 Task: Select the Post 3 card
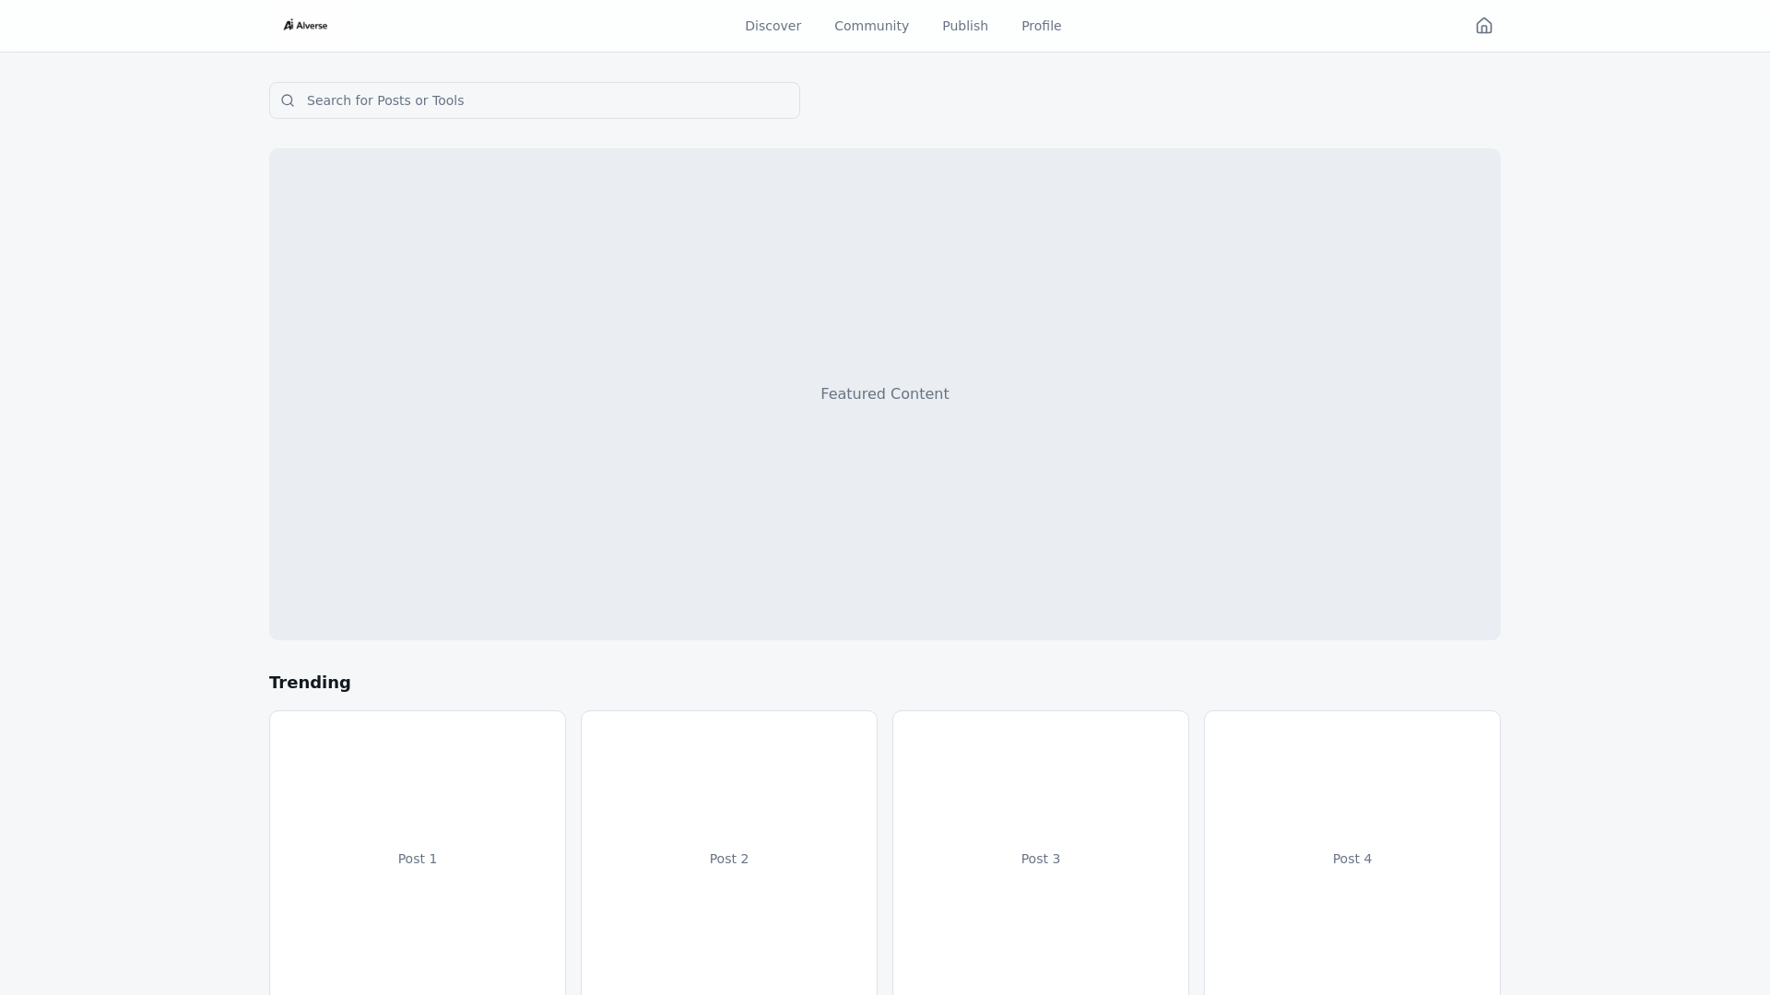(1041, 853)
